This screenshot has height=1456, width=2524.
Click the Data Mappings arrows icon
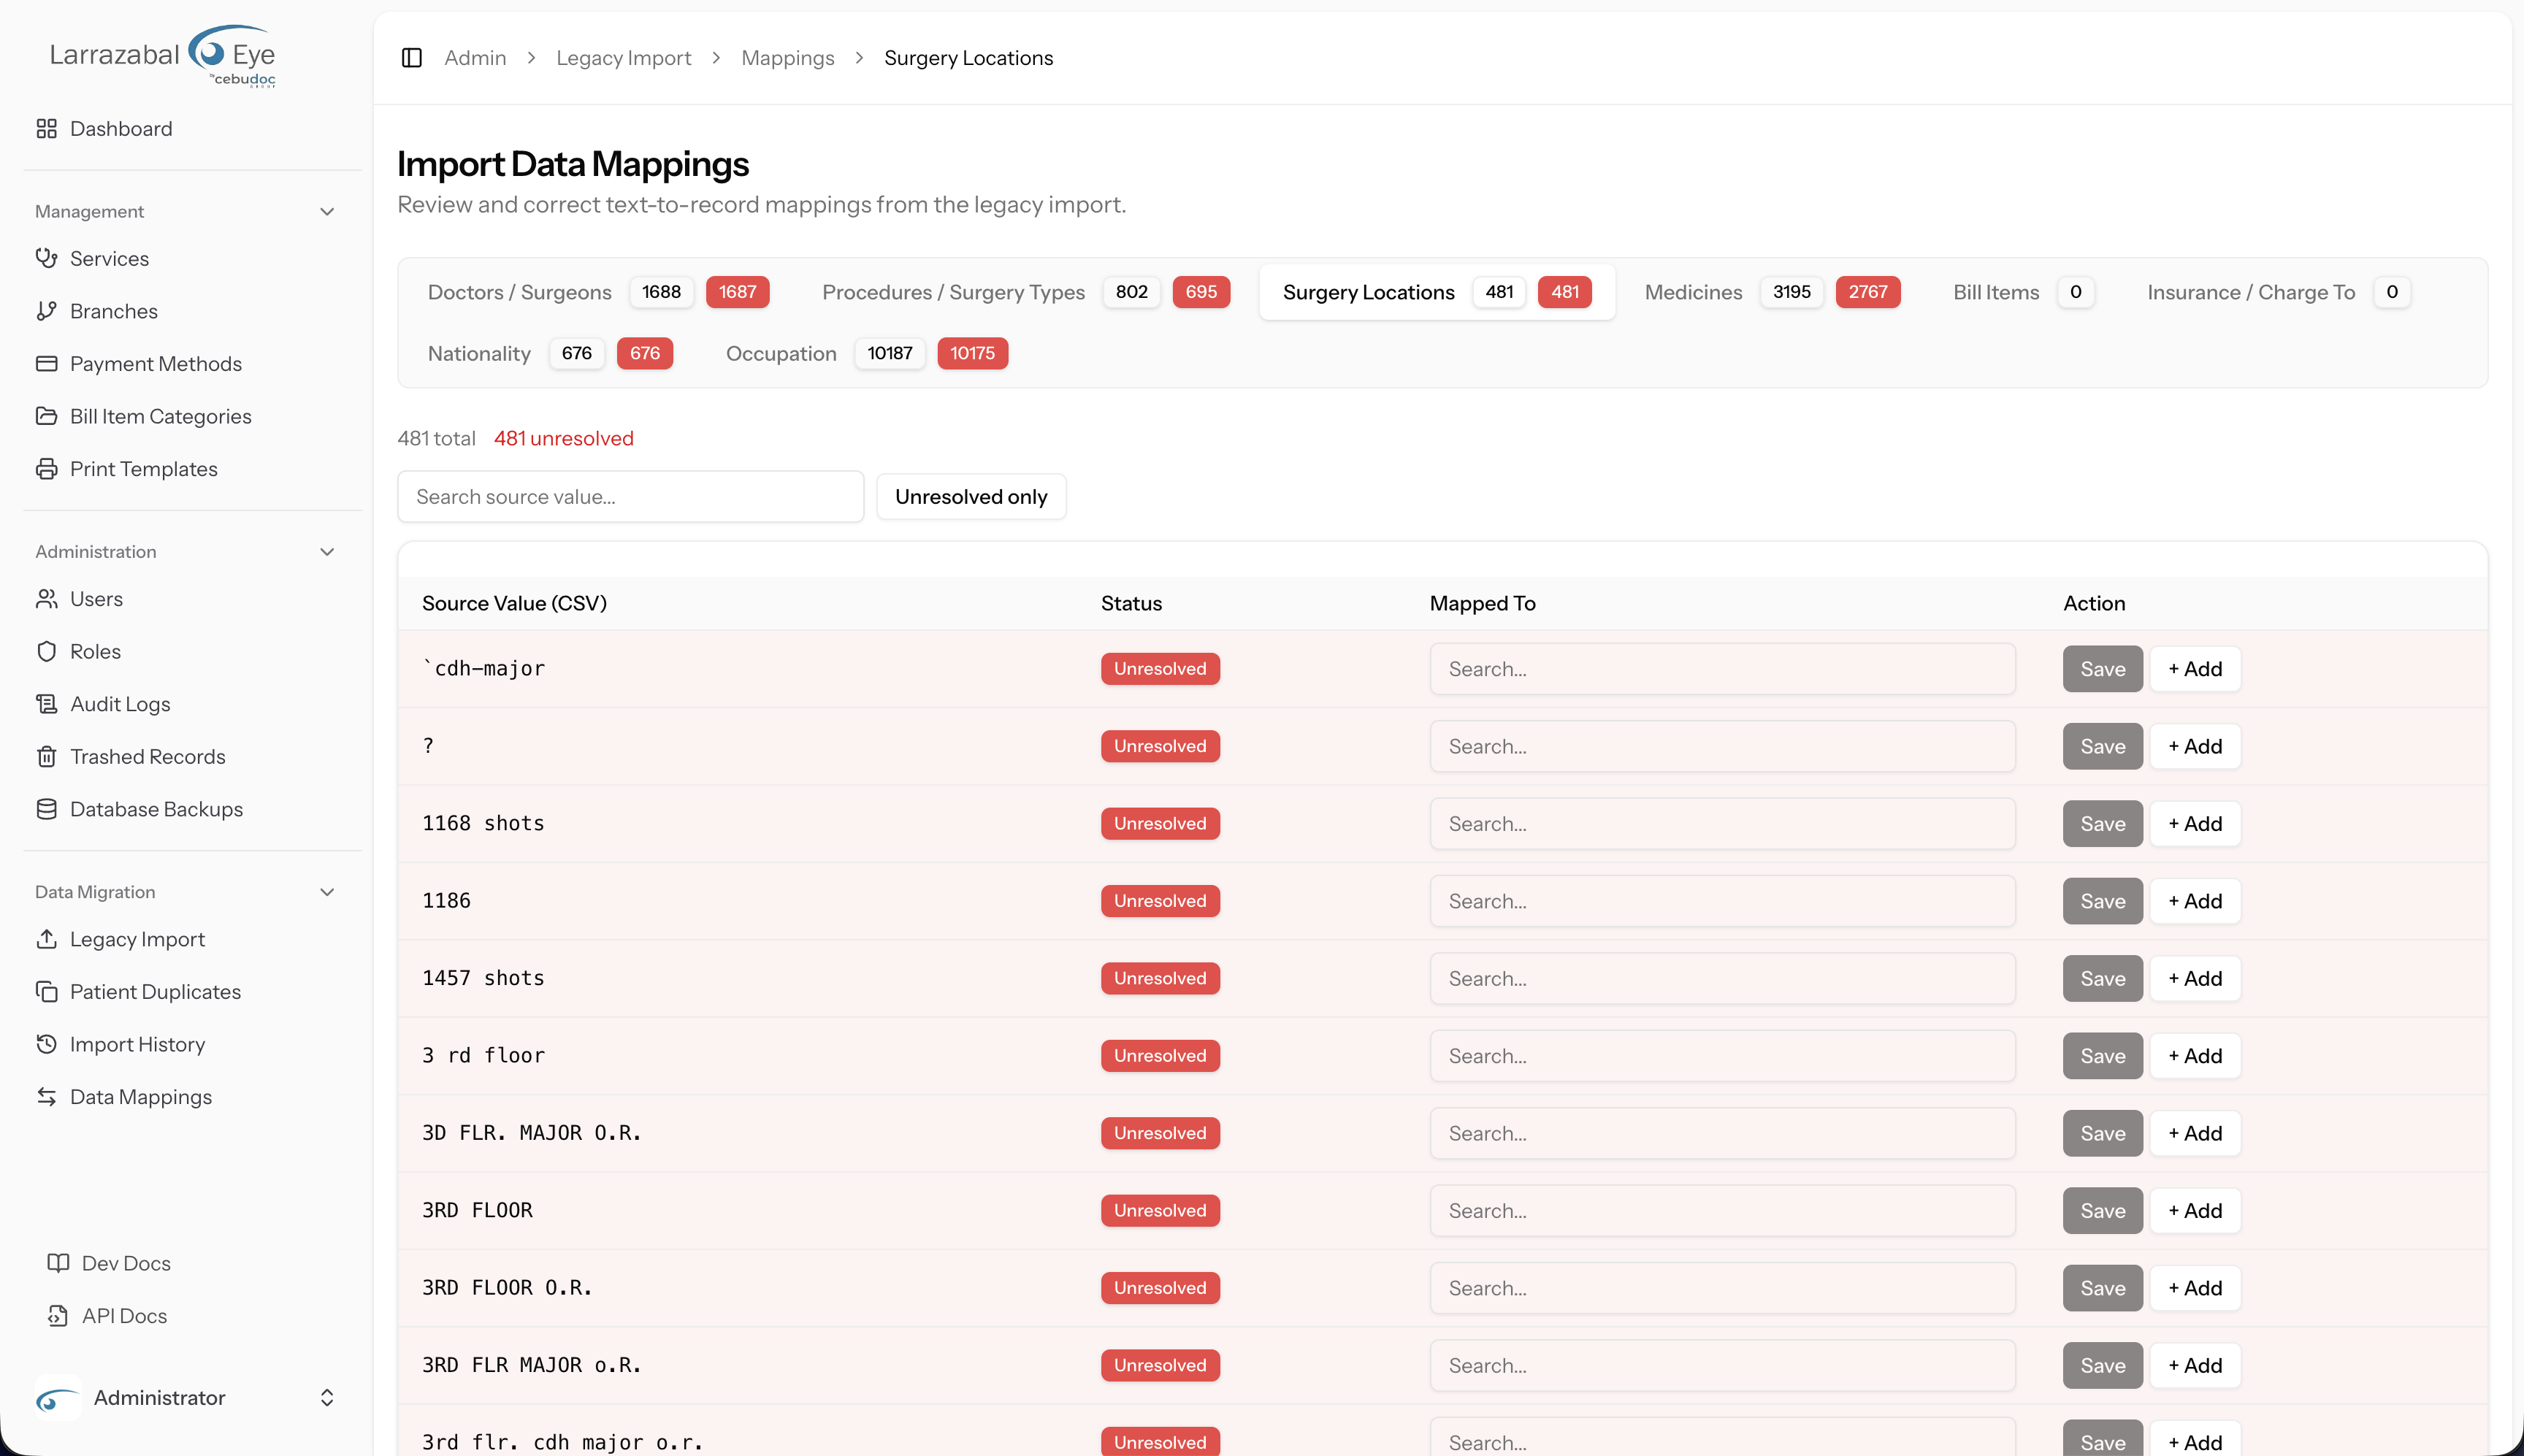click(46, 1097)
